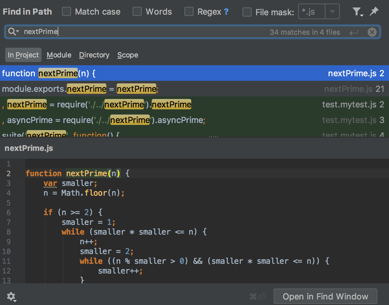Enable the Words checkbox

[x=137, y=12]
